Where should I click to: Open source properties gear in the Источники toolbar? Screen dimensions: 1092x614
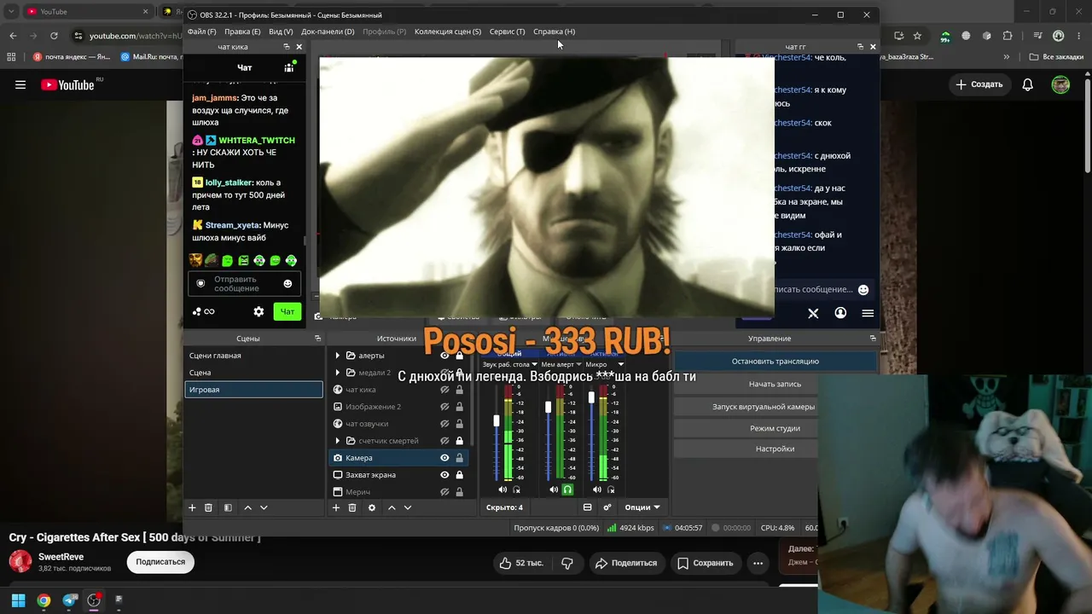pyautogui.click(x=372, y=507)
